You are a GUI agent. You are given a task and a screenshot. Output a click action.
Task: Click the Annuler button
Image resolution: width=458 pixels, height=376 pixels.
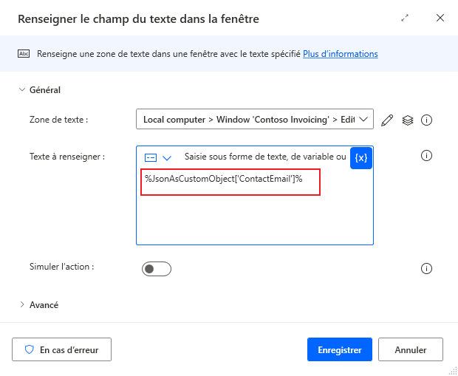tap(411, 349)
